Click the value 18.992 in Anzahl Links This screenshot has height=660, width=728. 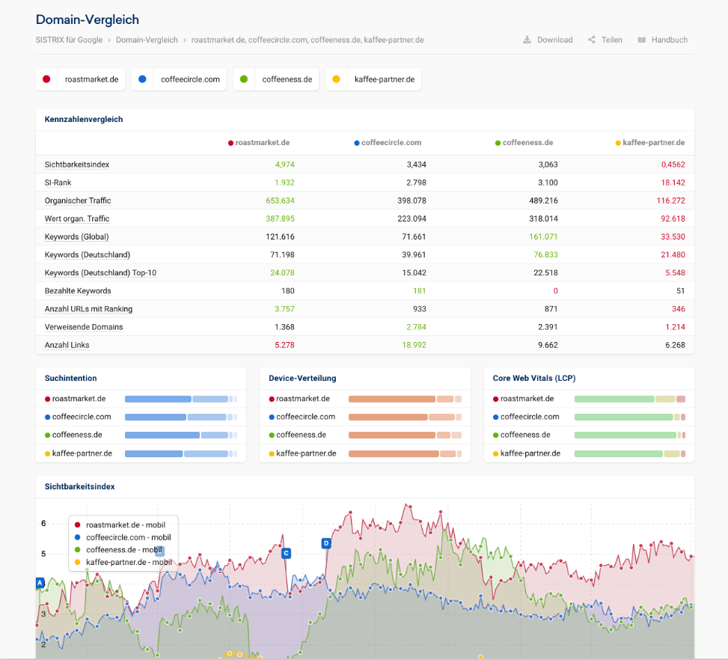414,345
